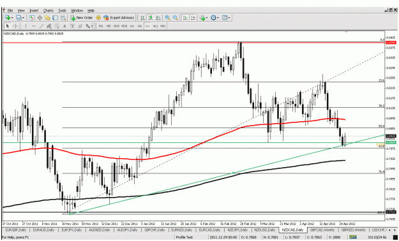Toggle the Terminal window icon
This screenshot has width=399, height=241.
pos(55,18)
